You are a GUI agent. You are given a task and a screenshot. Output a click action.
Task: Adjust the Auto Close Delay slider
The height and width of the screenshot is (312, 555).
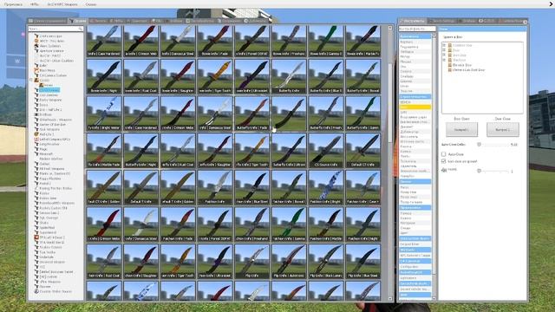pyautogui.click(x=493, y=145)
